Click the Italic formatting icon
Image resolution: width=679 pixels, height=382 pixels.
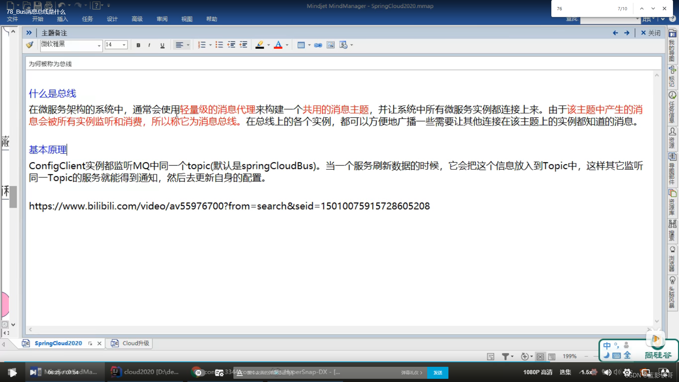(149, 45)
